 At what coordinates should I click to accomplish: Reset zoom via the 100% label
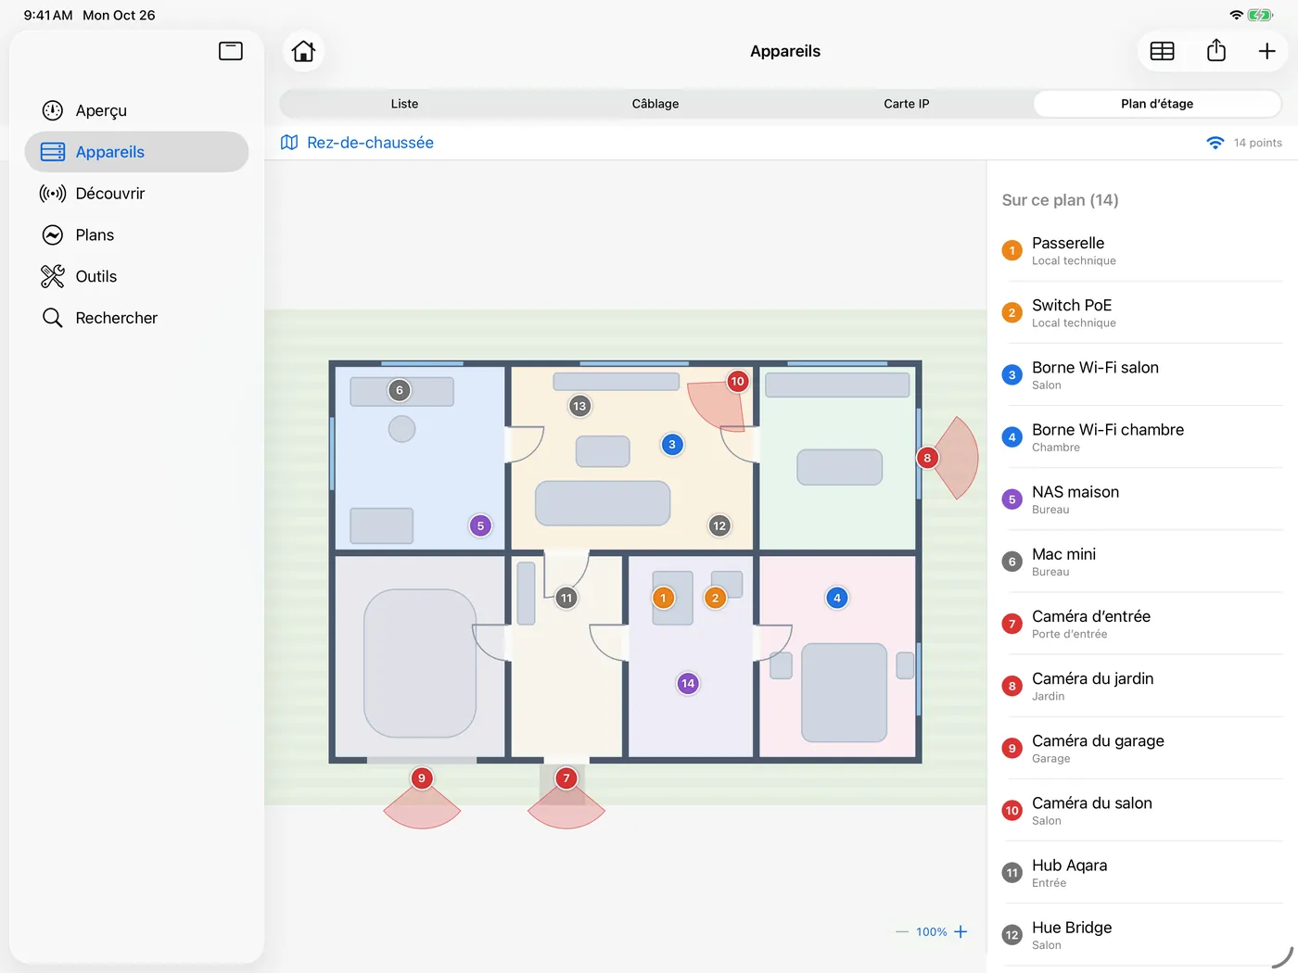(932, 932)
